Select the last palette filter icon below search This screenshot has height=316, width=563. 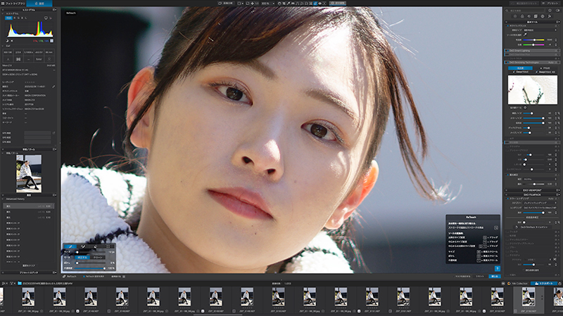pos(550,16)
